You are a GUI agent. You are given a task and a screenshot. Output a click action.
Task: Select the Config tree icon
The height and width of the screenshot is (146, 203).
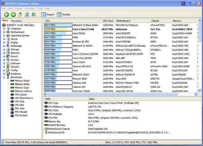pyautogui.click(x=8, y=70)
